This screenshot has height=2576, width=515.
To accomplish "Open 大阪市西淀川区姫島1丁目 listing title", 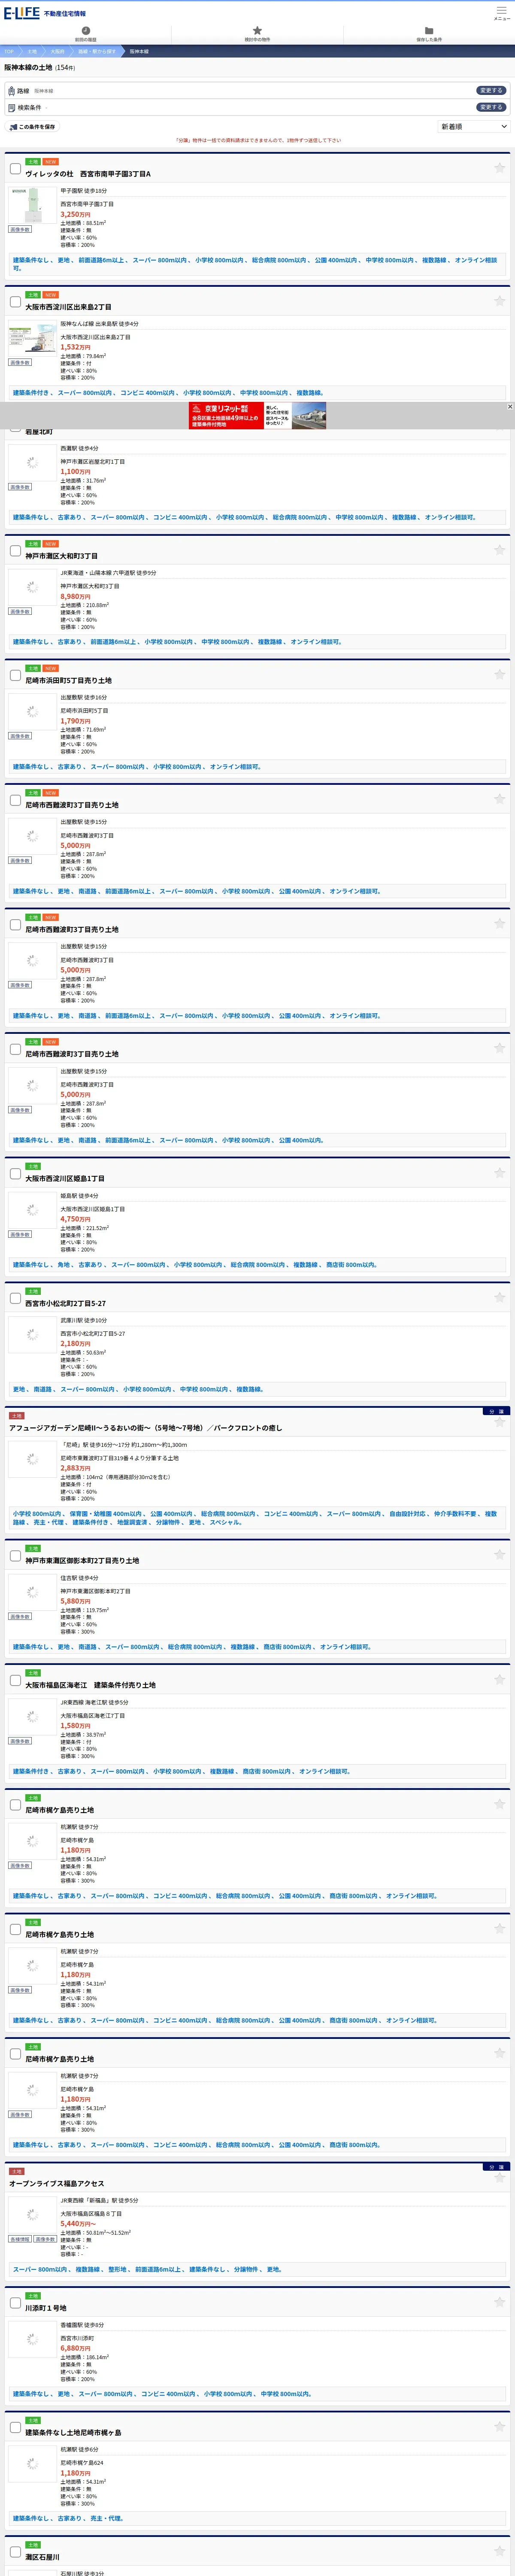I will point(65,1178).
